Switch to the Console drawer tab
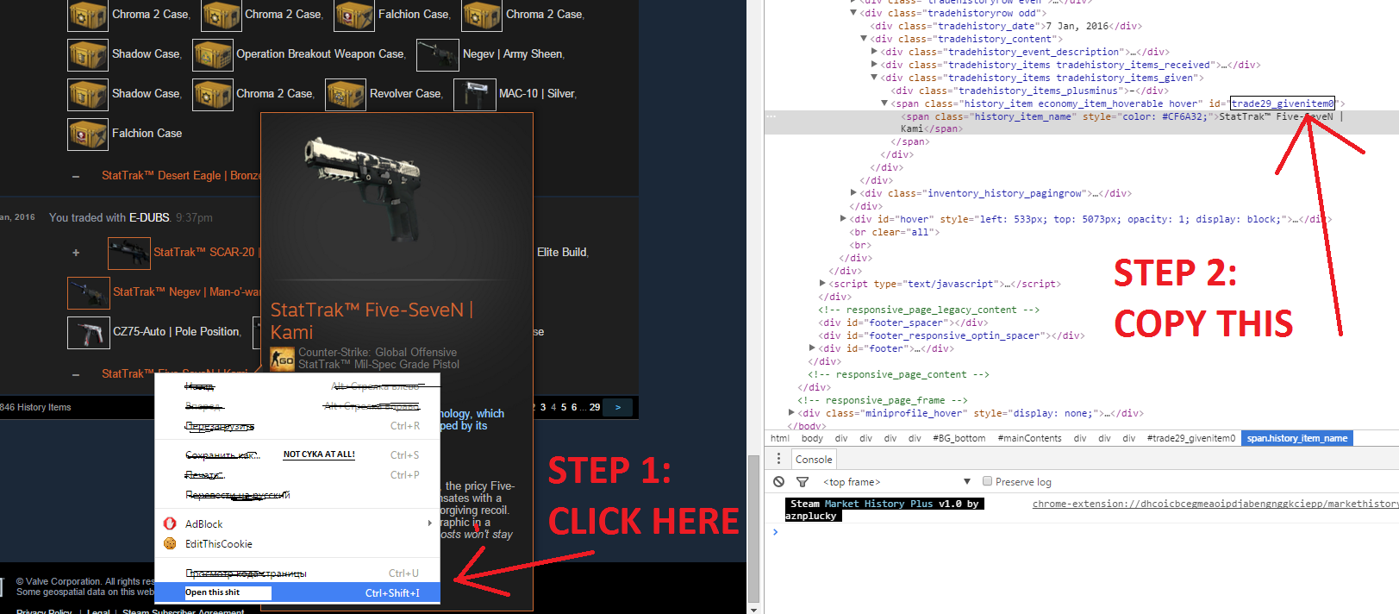Viewport: 1399px width, 614px height. point(814,460)
